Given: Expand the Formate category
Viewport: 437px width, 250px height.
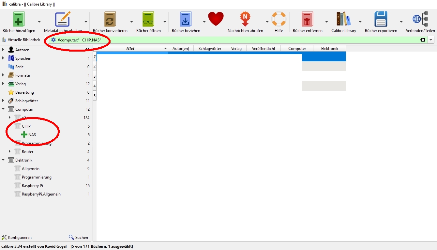Looking at the screenshot, I should pos(3,75).
